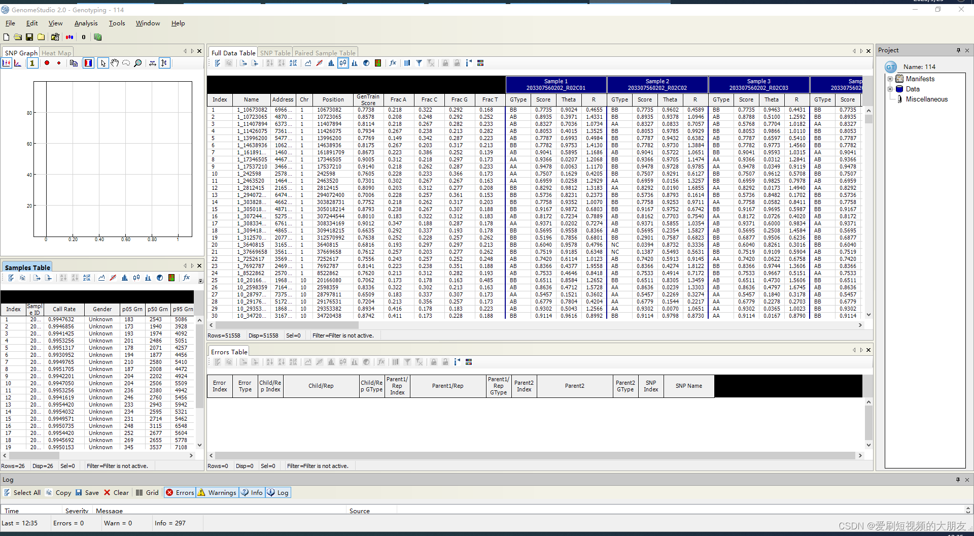Click the fx function icon in Full Data Table

coord(393,63)
